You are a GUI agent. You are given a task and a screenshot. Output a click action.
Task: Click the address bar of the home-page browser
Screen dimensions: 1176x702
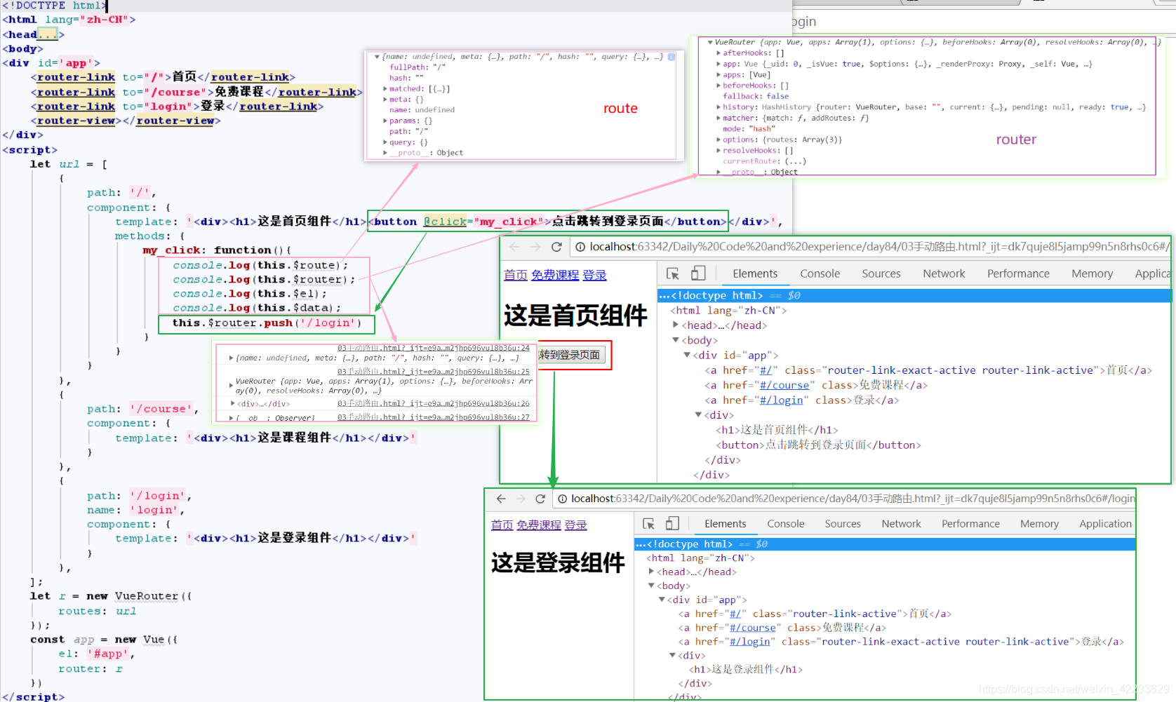point(870,247)
